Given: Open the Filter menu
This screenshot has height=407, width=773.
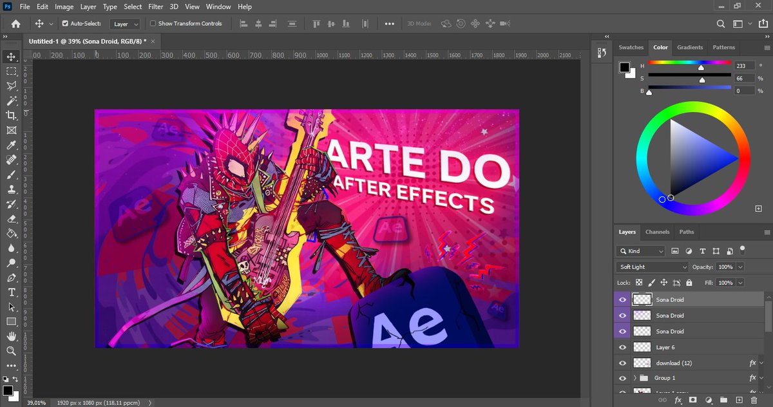Looking at the screenshot, I should click(x=155, y=6).
